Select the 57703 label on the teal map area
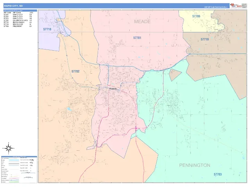Image resolution: width=250 pixels, height=187 pixels. [x=218, y=174]
